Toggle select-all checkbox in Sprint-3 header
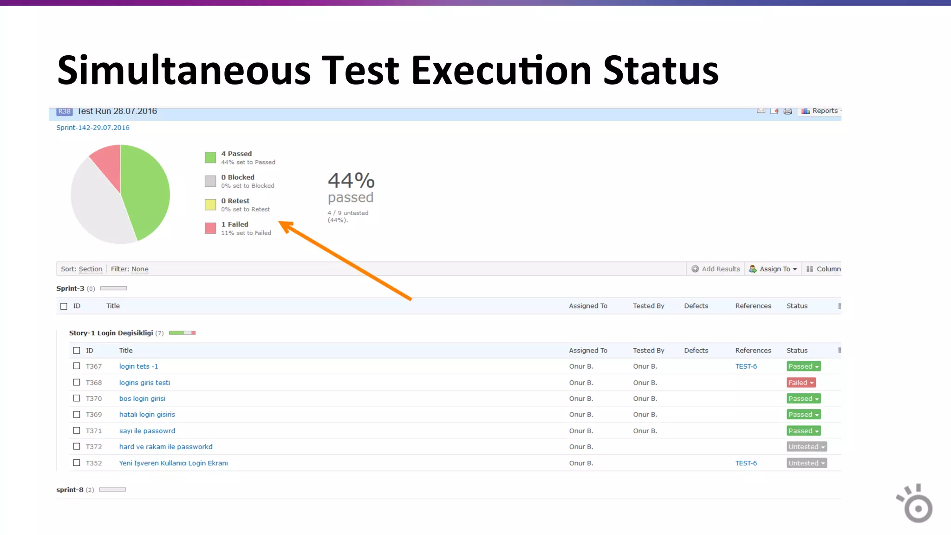951x535 pixels. (x=64, y=307)
